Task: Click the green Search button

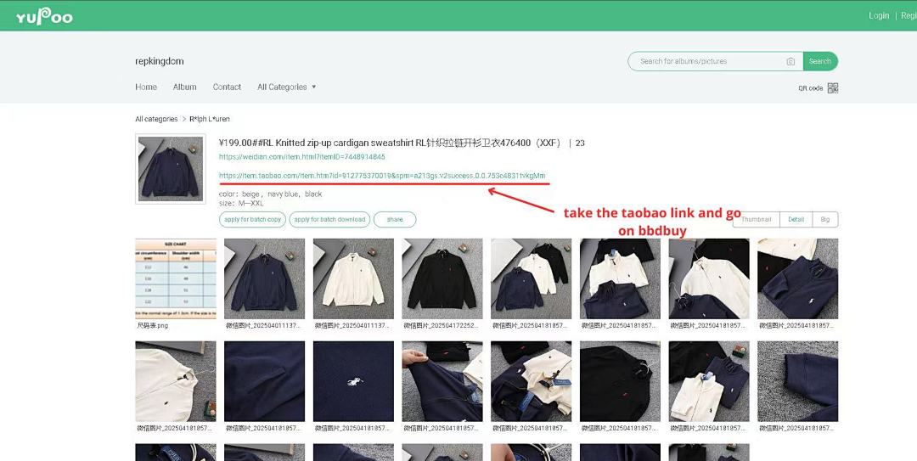Action: point(820,61)
